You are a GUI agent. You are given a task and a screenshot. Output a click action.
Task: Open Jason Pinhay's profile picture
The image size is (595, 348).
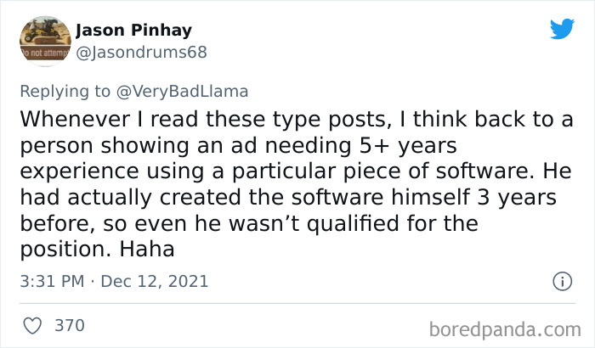tap(44, 39)
